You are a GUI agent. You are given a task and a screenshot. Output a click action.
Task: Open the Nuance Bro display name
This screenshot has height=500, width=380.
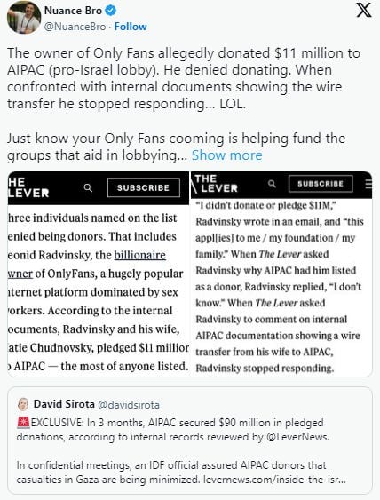click(x=73, y=11)
